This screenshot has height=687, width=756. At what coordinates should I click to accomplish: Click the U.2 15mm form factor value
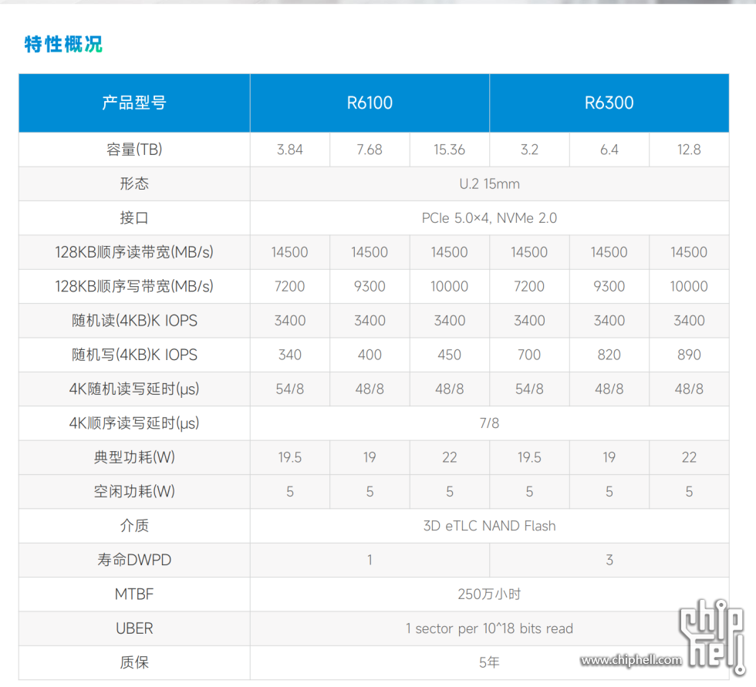coord(489,184)
